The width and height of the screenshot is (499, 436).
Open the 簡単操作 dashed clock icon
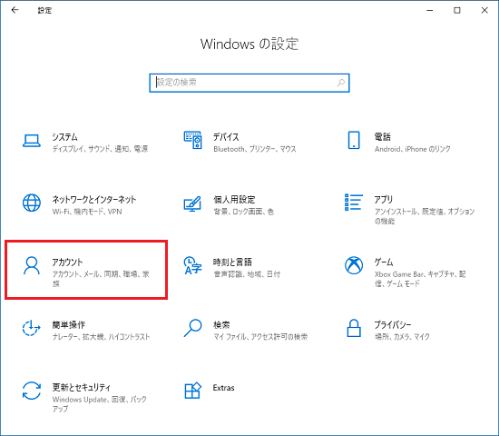click(31, 328)
